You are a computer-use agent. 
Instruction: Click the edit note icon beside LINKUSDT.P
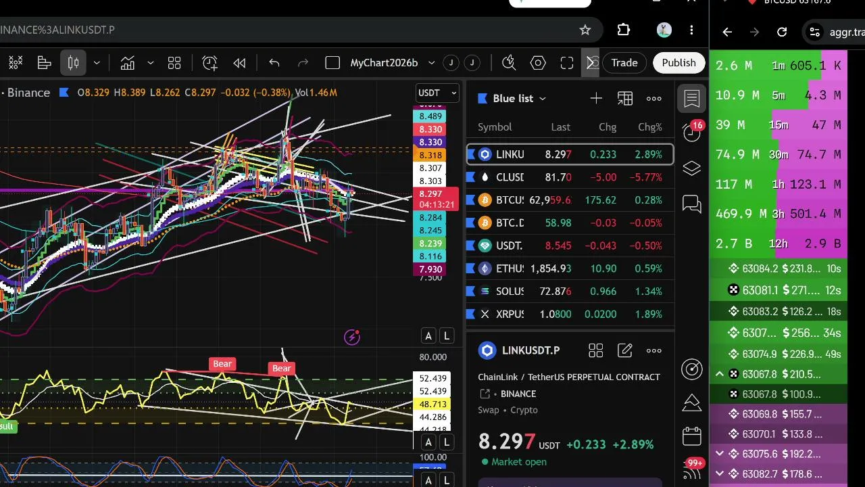625,350
